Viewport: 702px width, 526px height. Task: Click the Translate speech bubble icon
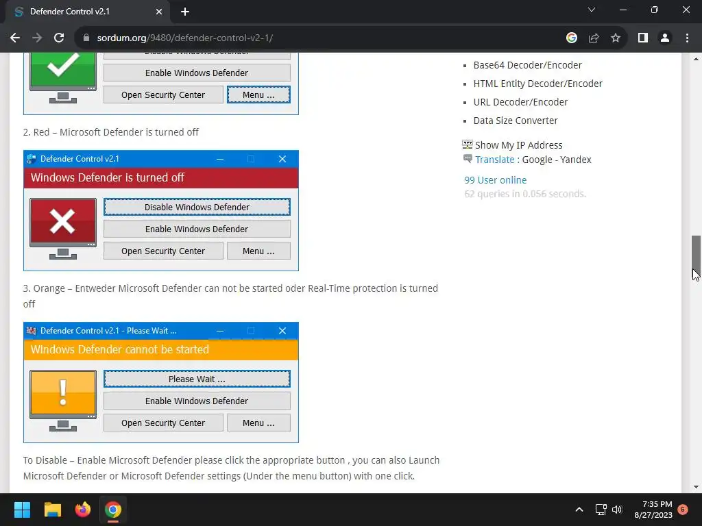tap(468, 158)
